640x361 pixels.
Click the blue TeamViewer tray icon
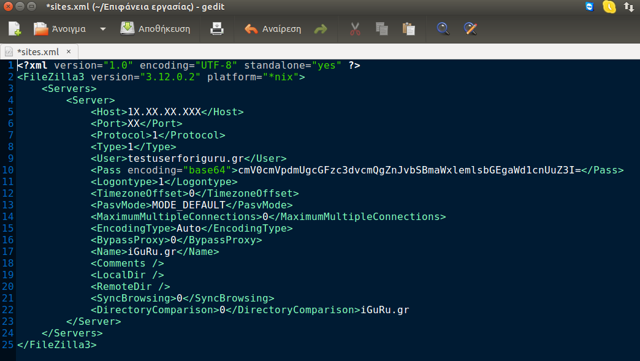pos(590,7)
